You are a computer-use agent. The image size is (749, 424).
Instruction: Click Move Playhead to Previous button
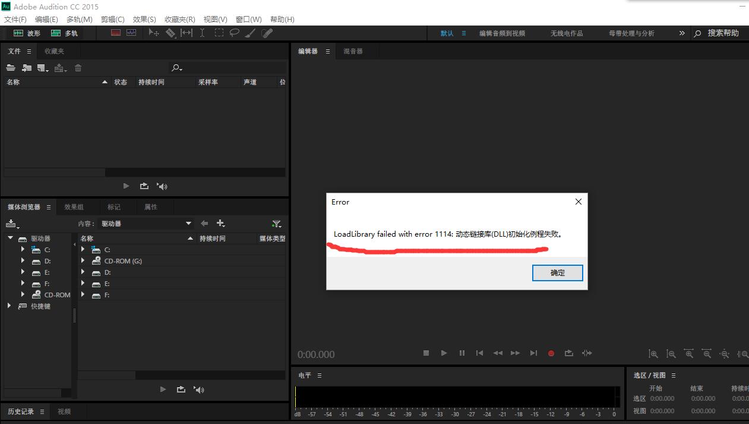(x=479, y=353)
